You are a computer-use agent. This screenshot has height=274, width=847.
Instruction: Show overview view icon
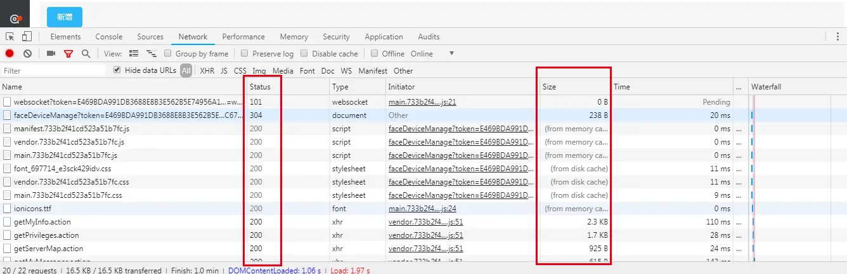(x=152, y=54)
